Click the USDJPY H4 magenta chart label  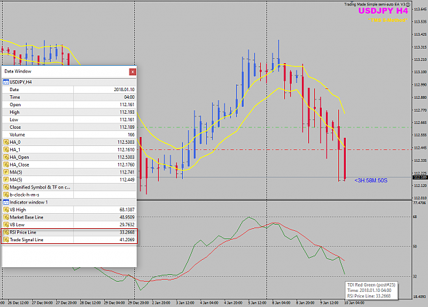(383, 11)
